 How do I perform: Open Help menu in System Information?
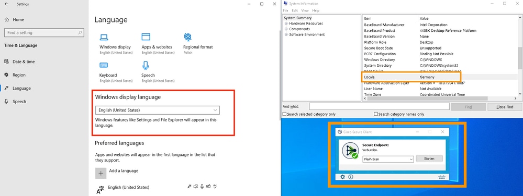(x=316, y=10)
